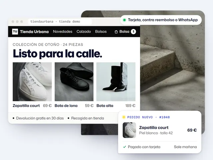Click the Bota de lona product name
This screenshot has width=213, height=160.
click(66, 106)
